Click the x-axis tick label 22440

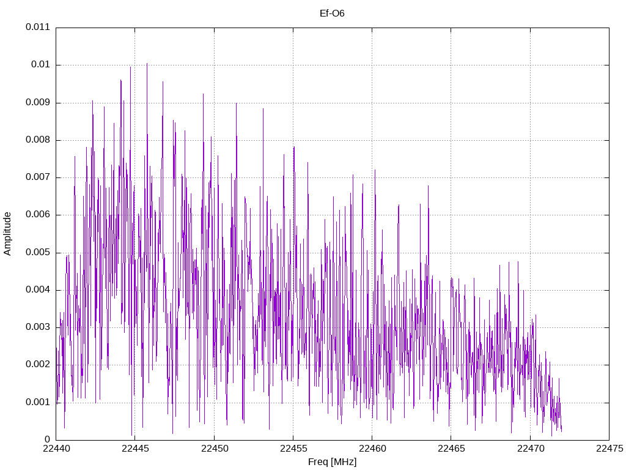tap(56, 449)
